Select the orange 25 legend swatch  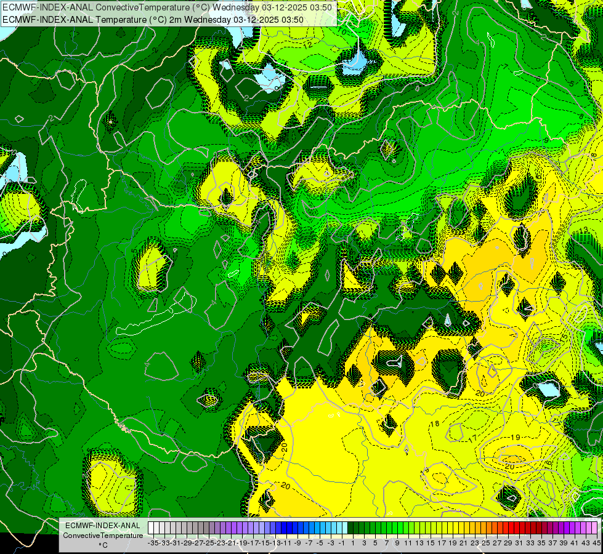pos(485,528)
